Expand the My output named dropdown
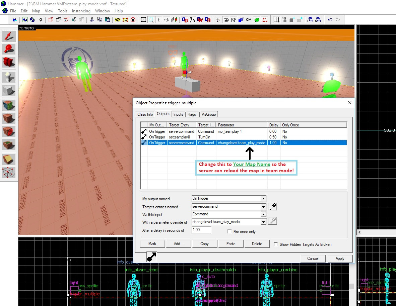This screenshot has height=306, width=396. tap(263, 199)
